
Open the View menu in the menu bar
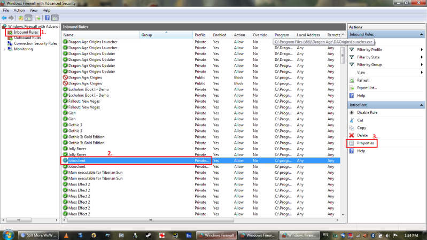[x=34, y=10]
